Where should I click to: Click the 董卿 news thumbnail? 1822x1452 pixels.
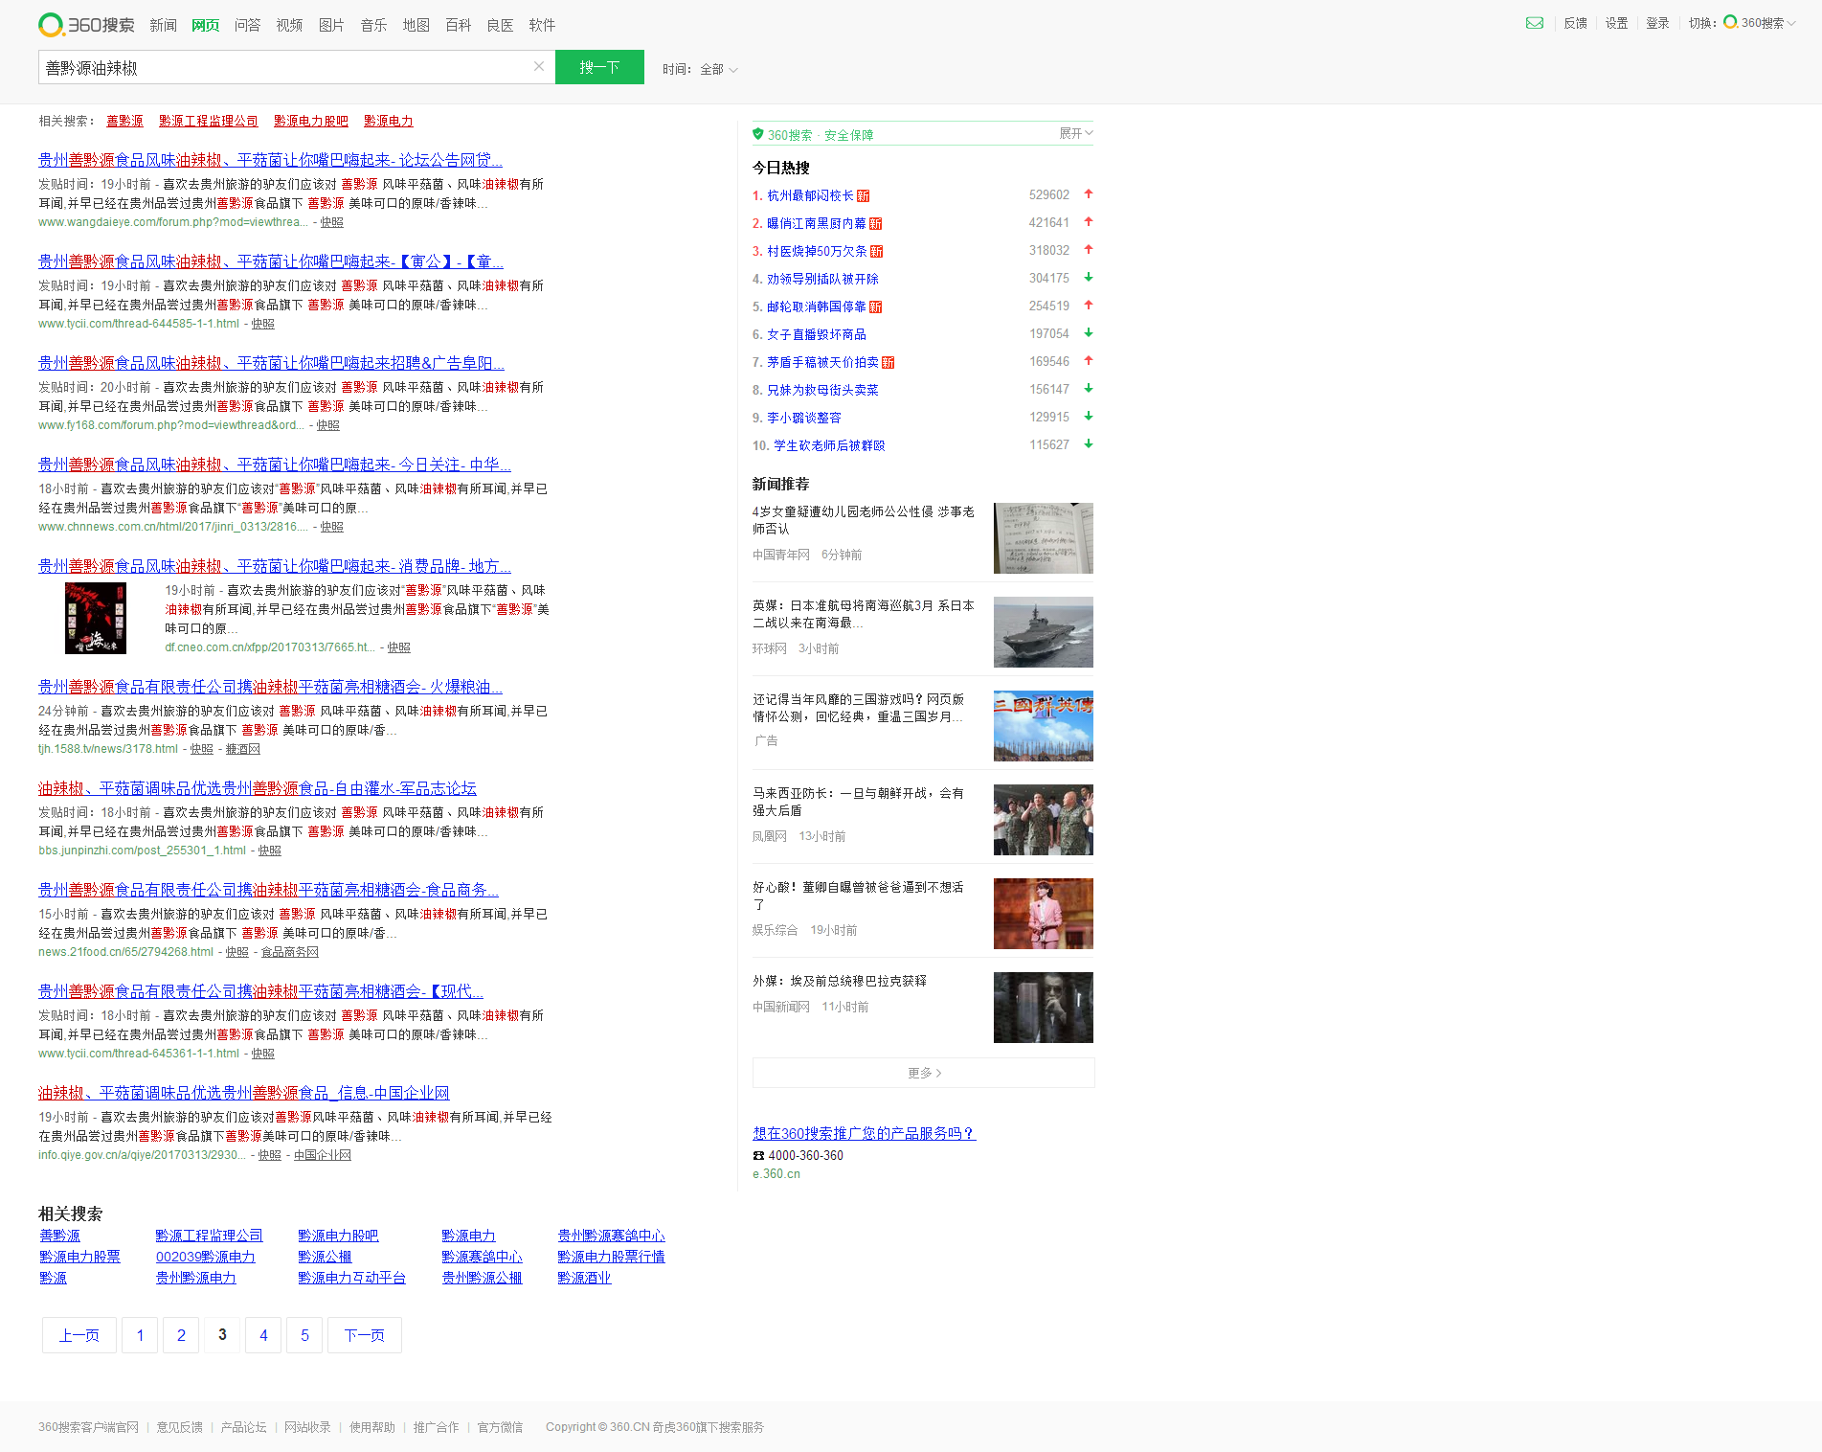(x=1044, y=914)
